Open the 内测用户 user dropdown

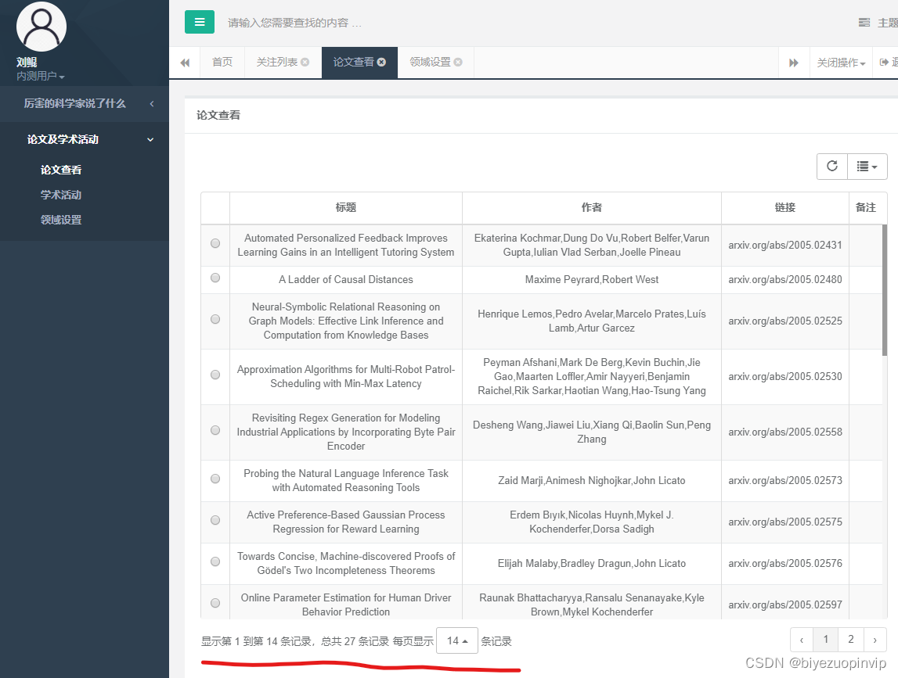pos(40,76)
